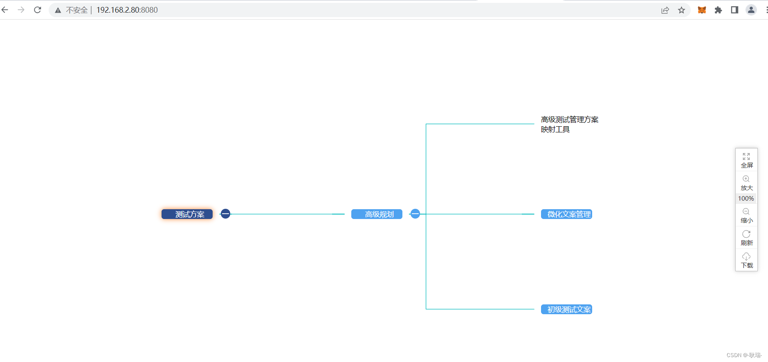Go back using browser back arrow
The height and width of the screenshot is (362, 768).
(x=5, y=10)
